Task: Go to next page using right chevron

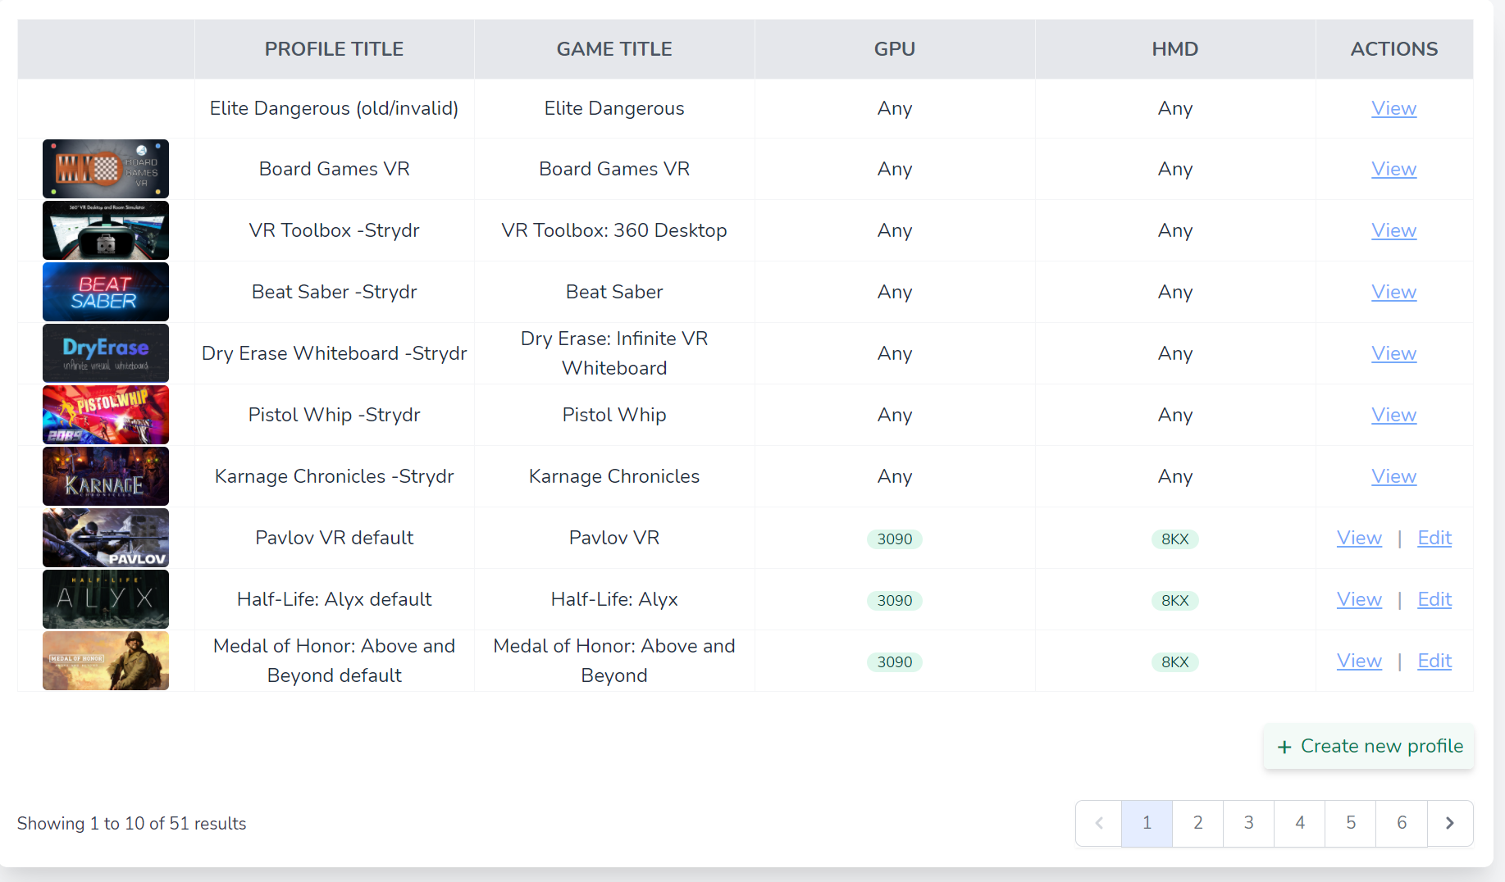Action: coord(1450,823)
